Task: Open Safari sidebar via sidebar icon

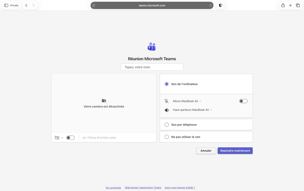Action: tap(6, 5)
